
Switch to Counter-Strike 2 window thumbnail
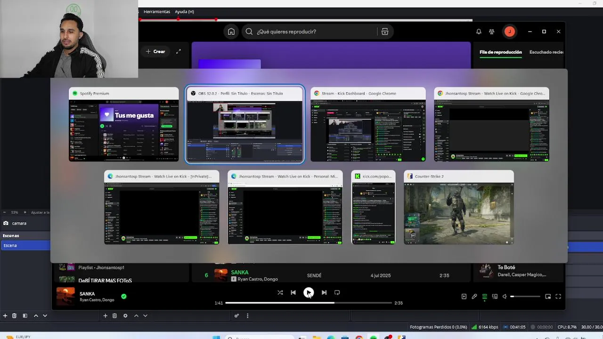(459, 208)
